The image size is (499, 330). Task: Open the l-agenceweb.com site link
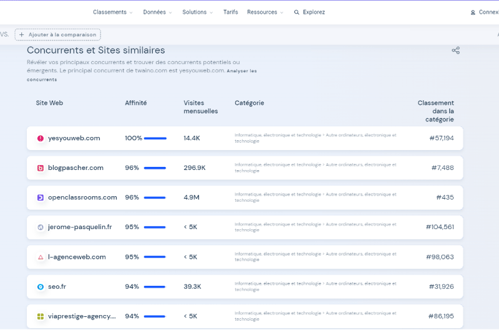point(77,257)
